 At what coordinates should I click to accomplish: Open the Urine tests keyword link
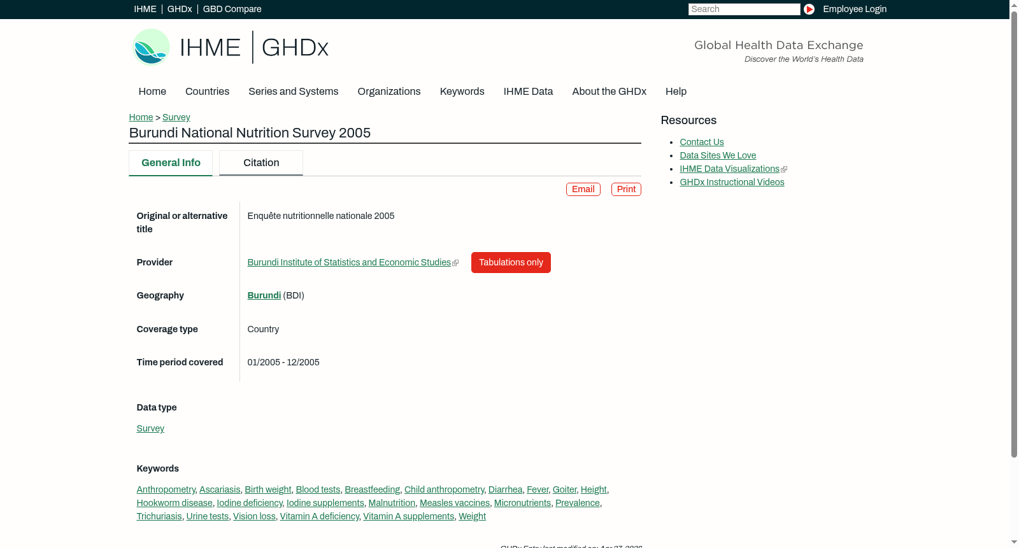coord(208,516)
